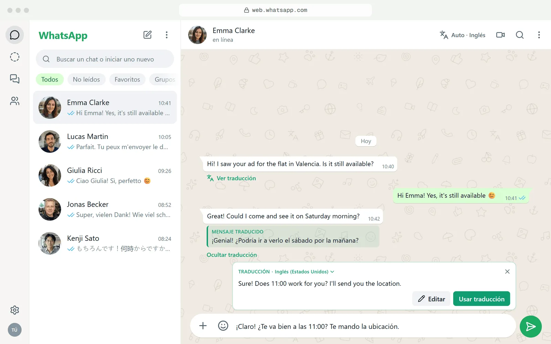The width and height of the screenshot is (551, 344).
Task: Expand the Inglés (Estados Unidos) language dropdown
Action: [304, 272]
